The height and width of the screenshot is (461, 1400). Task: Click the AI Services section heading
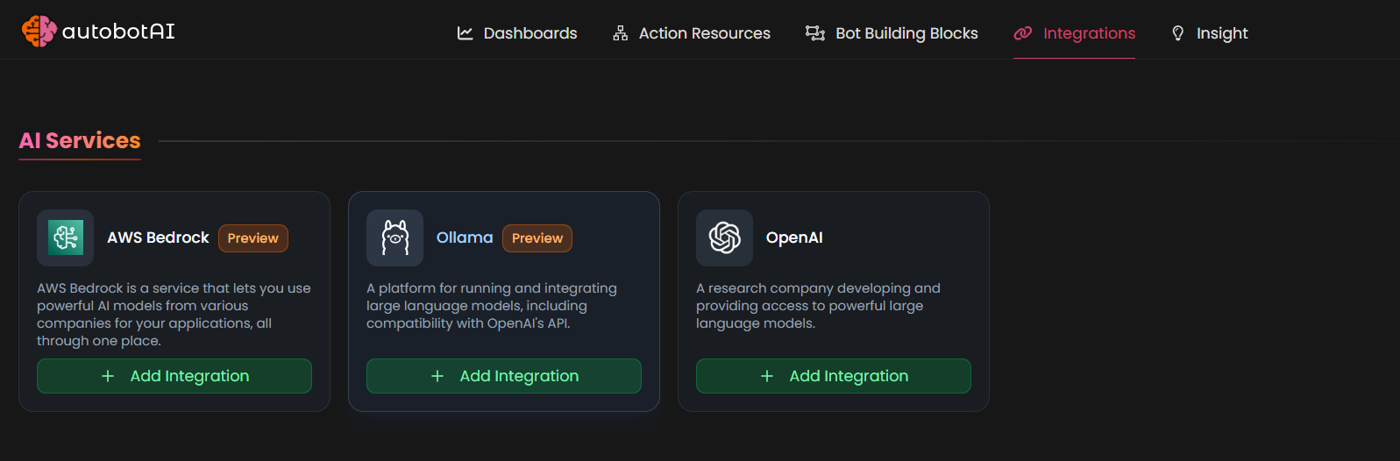tap(80, 140)
